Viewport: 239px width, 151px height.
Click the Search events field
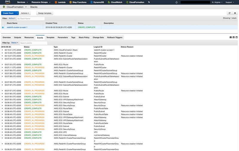coord(33,43)
